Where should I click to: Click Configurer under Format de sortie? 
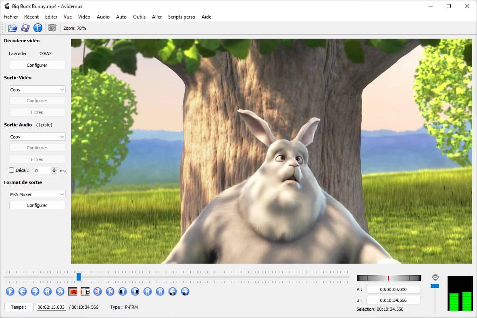[37, 205]
